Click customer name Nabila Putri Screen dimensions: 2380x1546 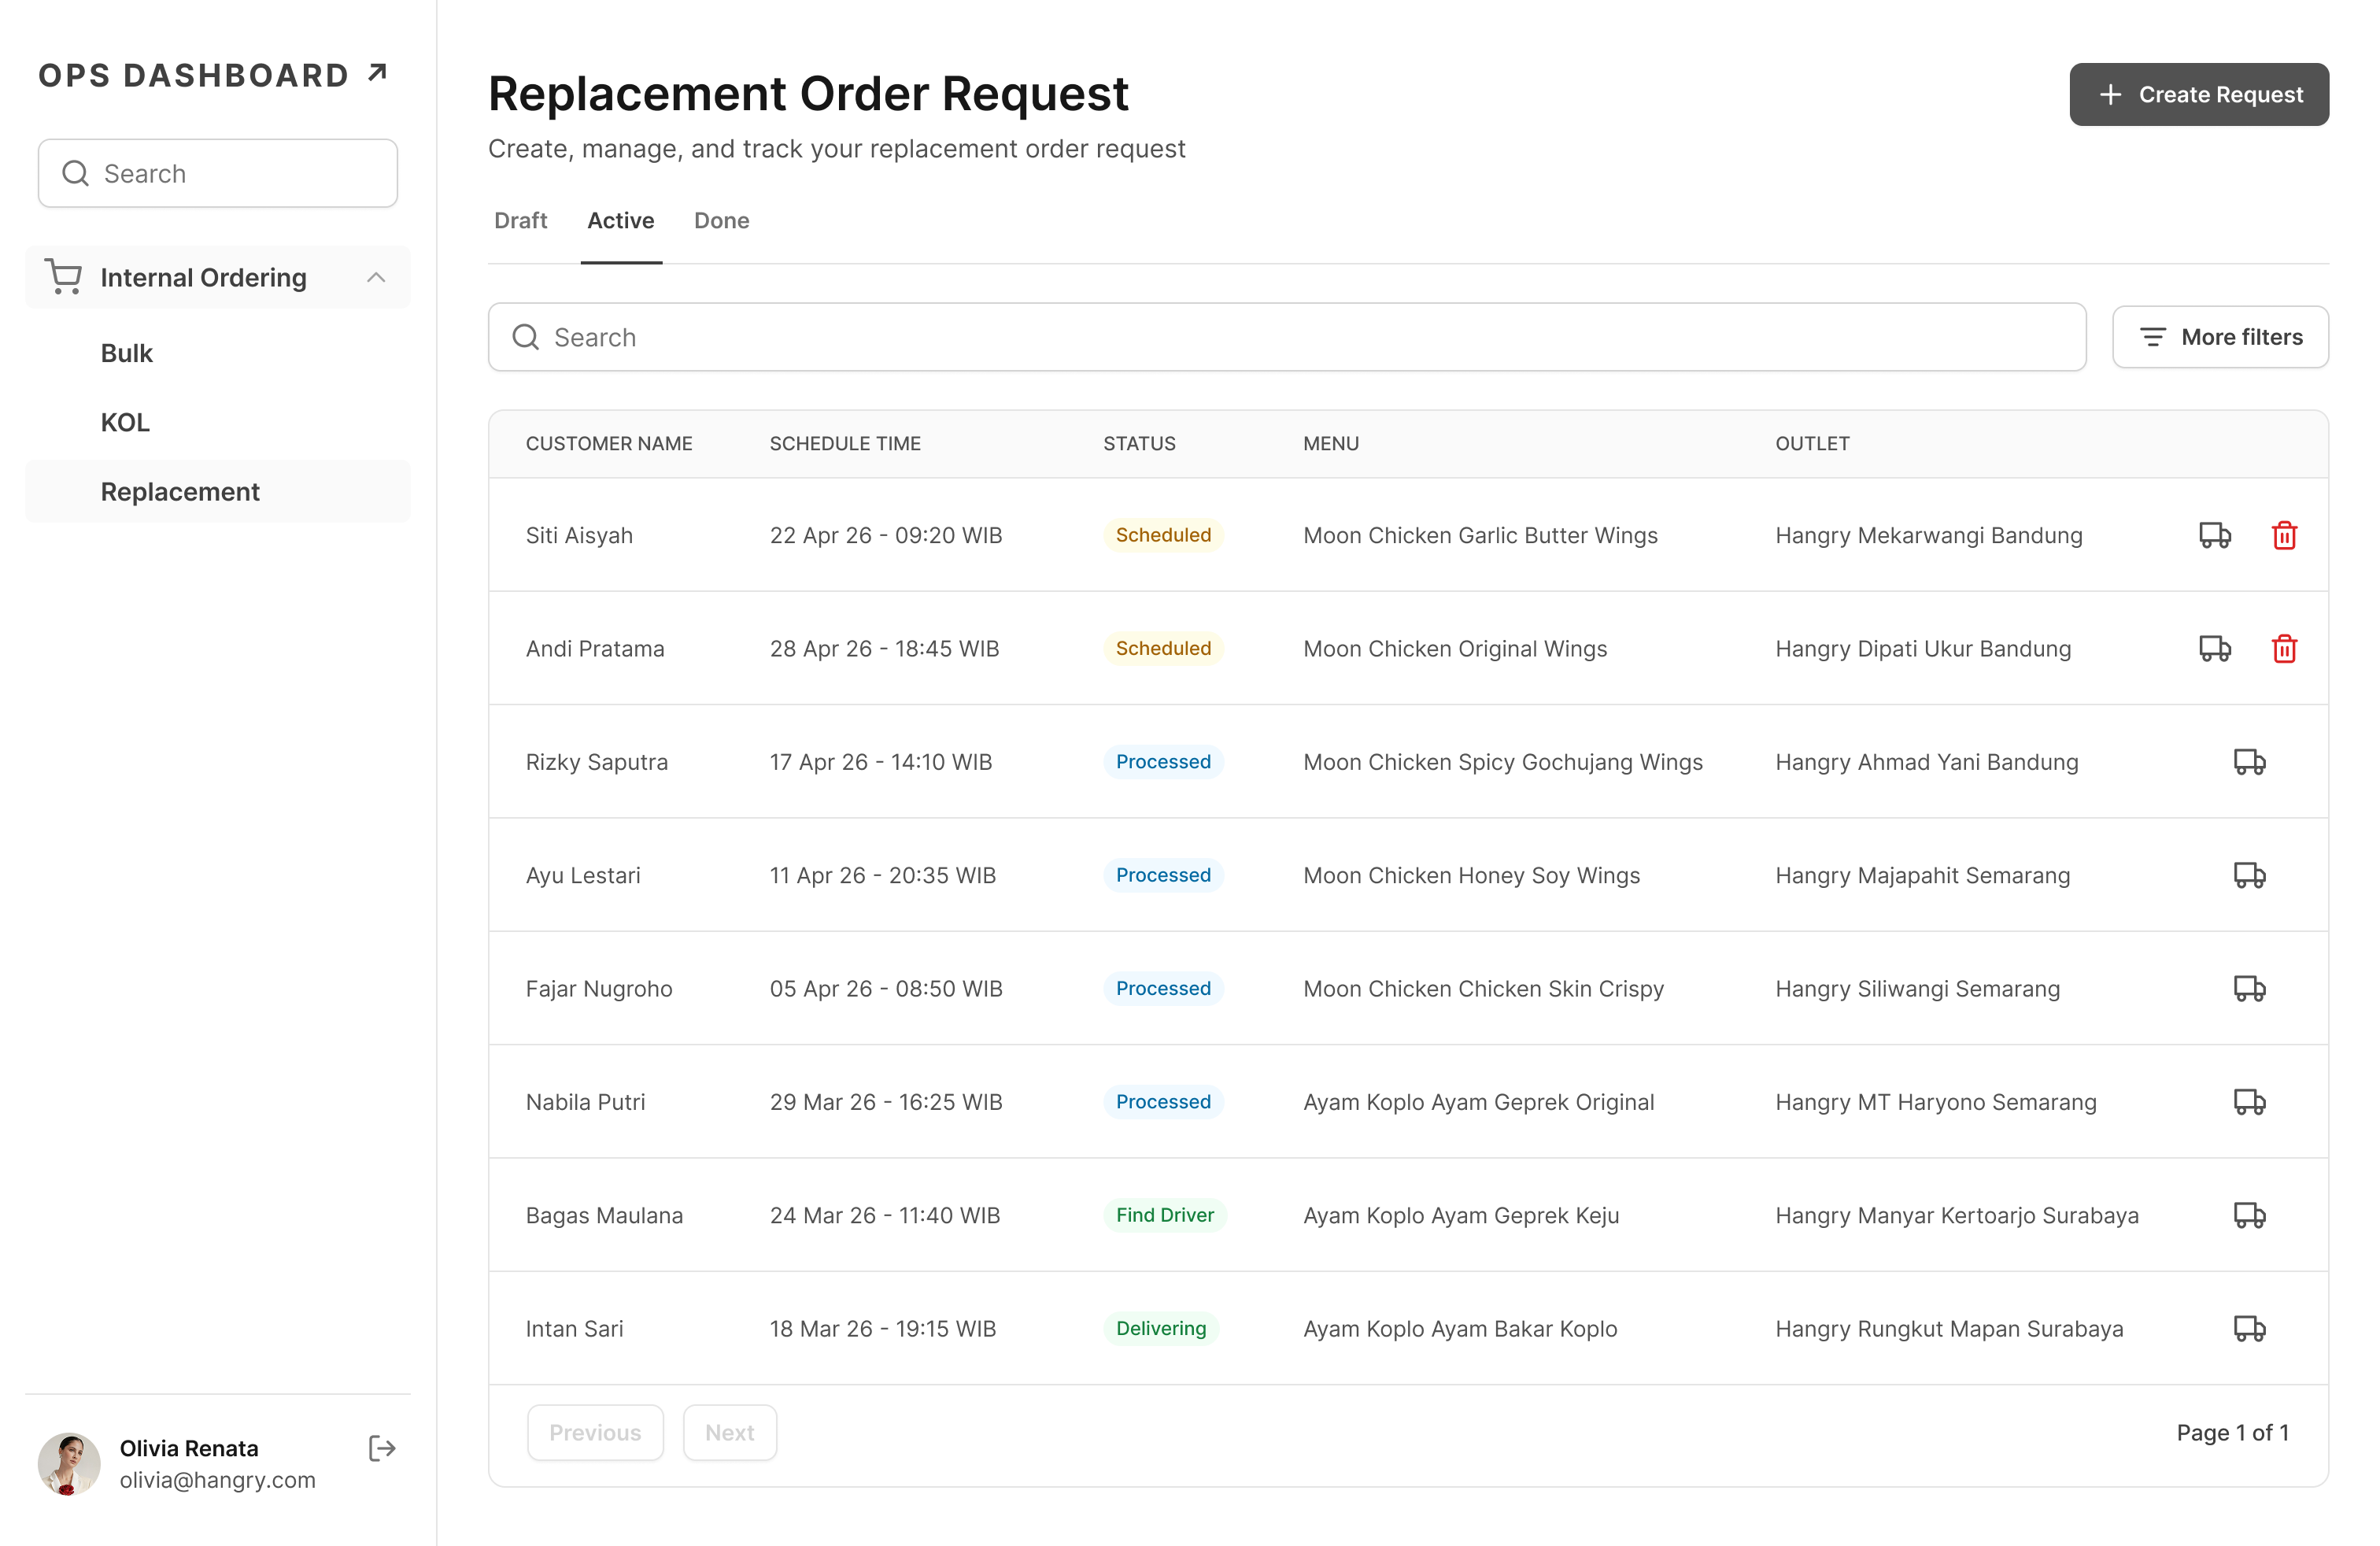coord(586,1102)
